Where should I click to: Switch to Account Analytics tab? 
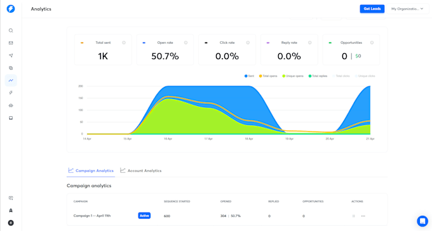141,171
